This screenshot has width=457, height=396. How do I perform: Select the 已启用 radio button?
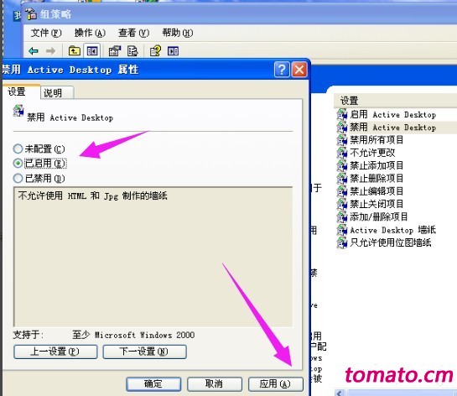[x=18, y=163]
